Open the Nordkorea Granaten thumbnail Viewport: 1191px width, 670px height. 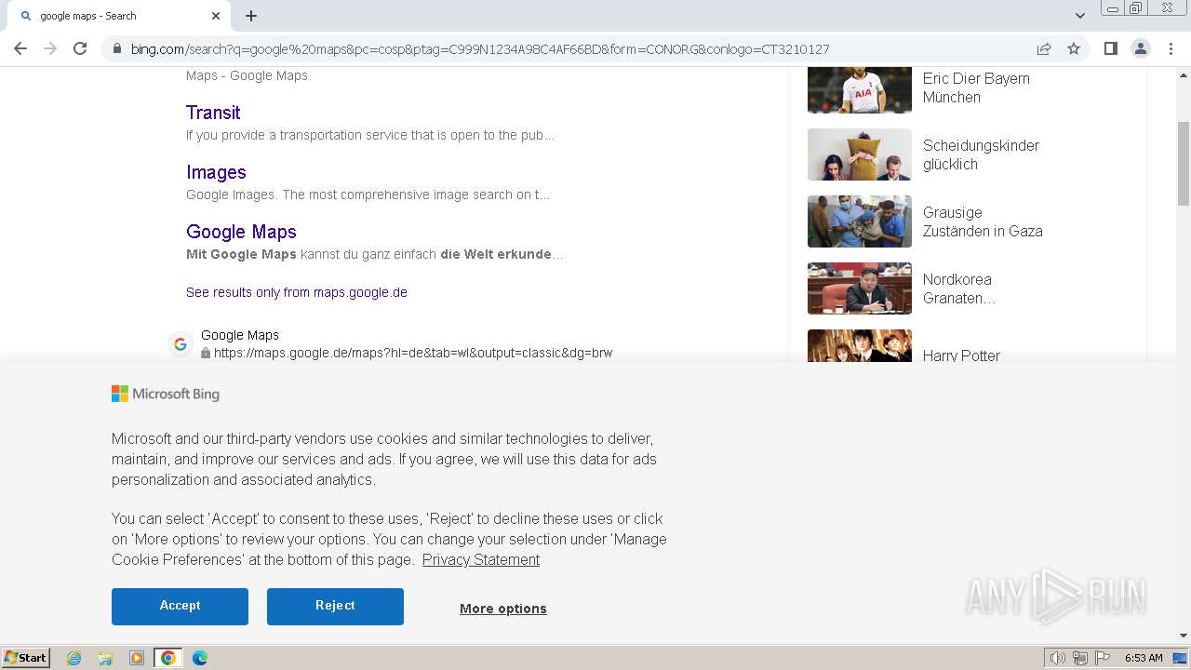point(860,288)
